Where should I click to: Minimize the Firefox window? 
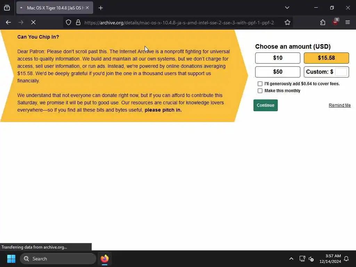point(316,8)
